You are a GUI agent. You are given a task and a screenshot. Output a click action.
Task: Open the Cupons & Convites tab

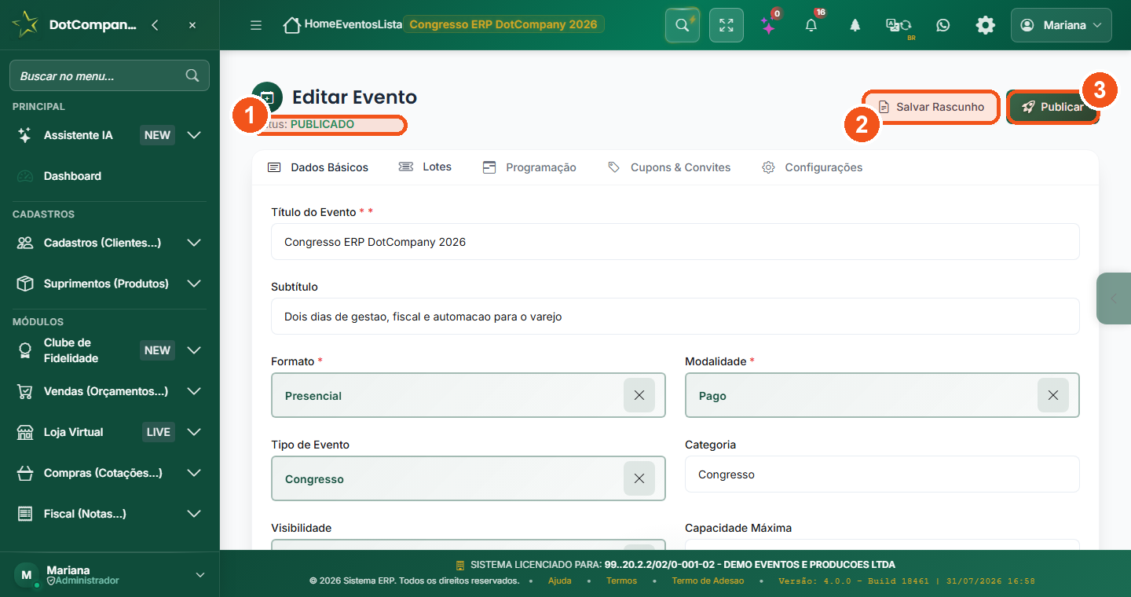pos(669,167)
